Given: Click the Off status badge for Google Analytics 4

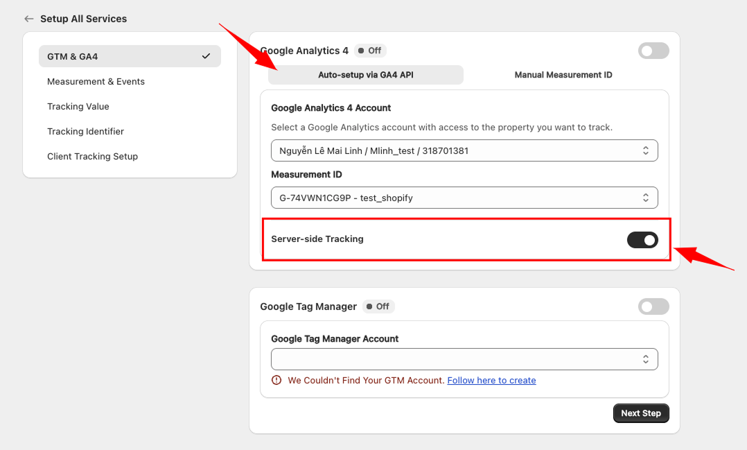Looking at the screenshot, I should tap(370, 51).
